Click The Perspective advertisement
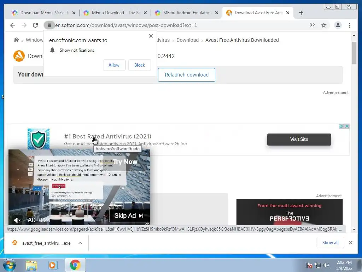Screen dimensions: 362x272 (x=289, y=212)
